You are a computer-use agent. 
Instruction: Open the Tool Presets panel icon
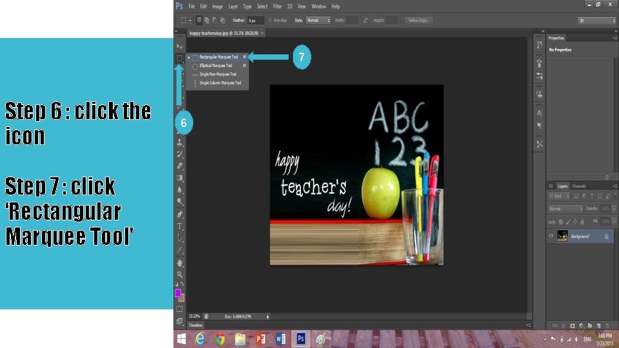pyautogui.click(x=539, y=144)
